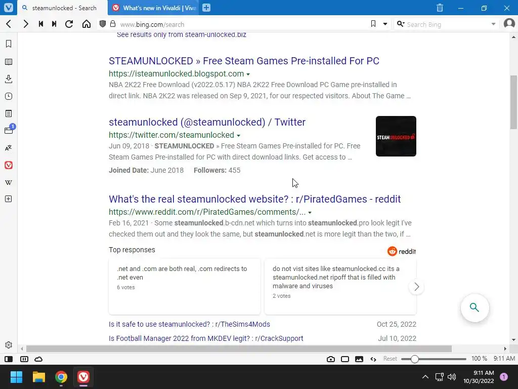Adjust the page zoom slider handle
Image resolution: width=518 pixels, height=389 pixels.
pyautogui.click(x=415, y=359)
